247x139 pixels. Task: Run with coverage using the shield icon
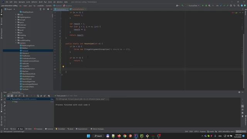(209, 5)
